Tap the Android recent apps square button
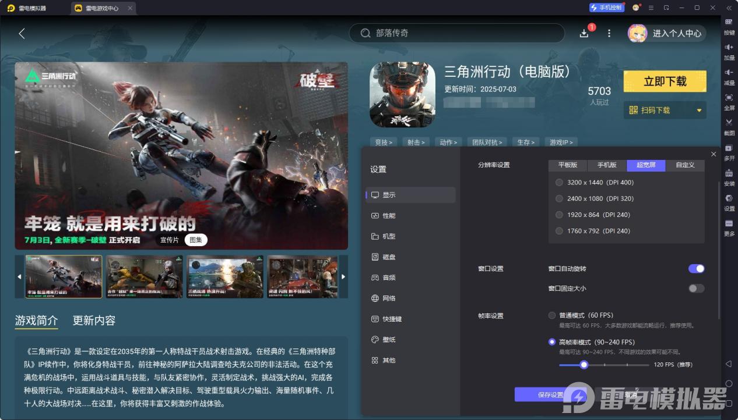Image resolution: width=738 pixels, height=420 pixels. [729, 403]
